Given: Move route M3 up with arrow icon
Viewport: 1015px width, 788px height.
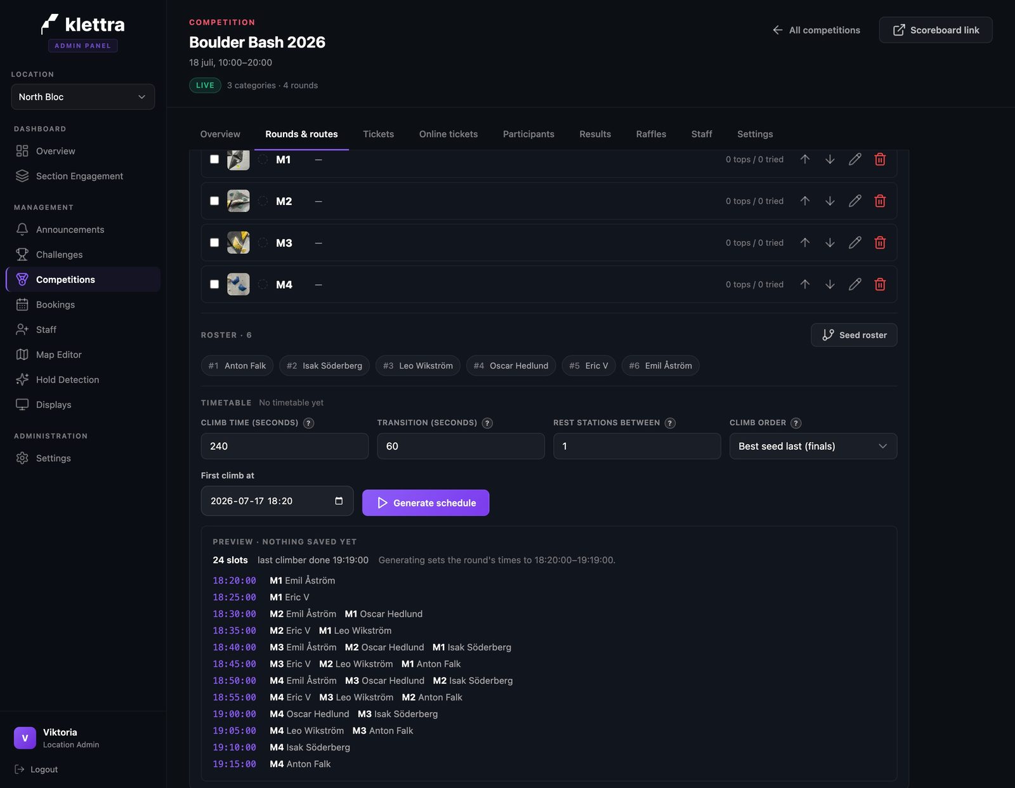Looking at the screenshot, I should tap(804, 242).
